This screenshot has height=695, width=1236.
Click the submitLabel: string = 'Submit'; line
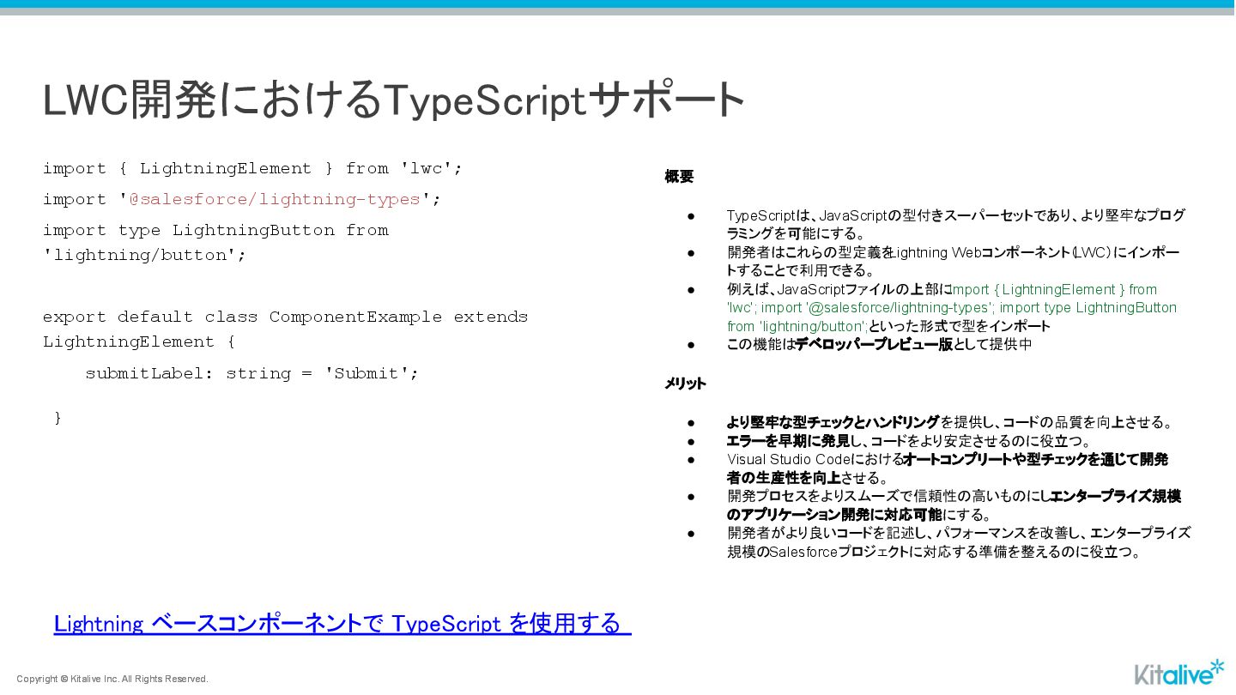(x=251, y=373)
